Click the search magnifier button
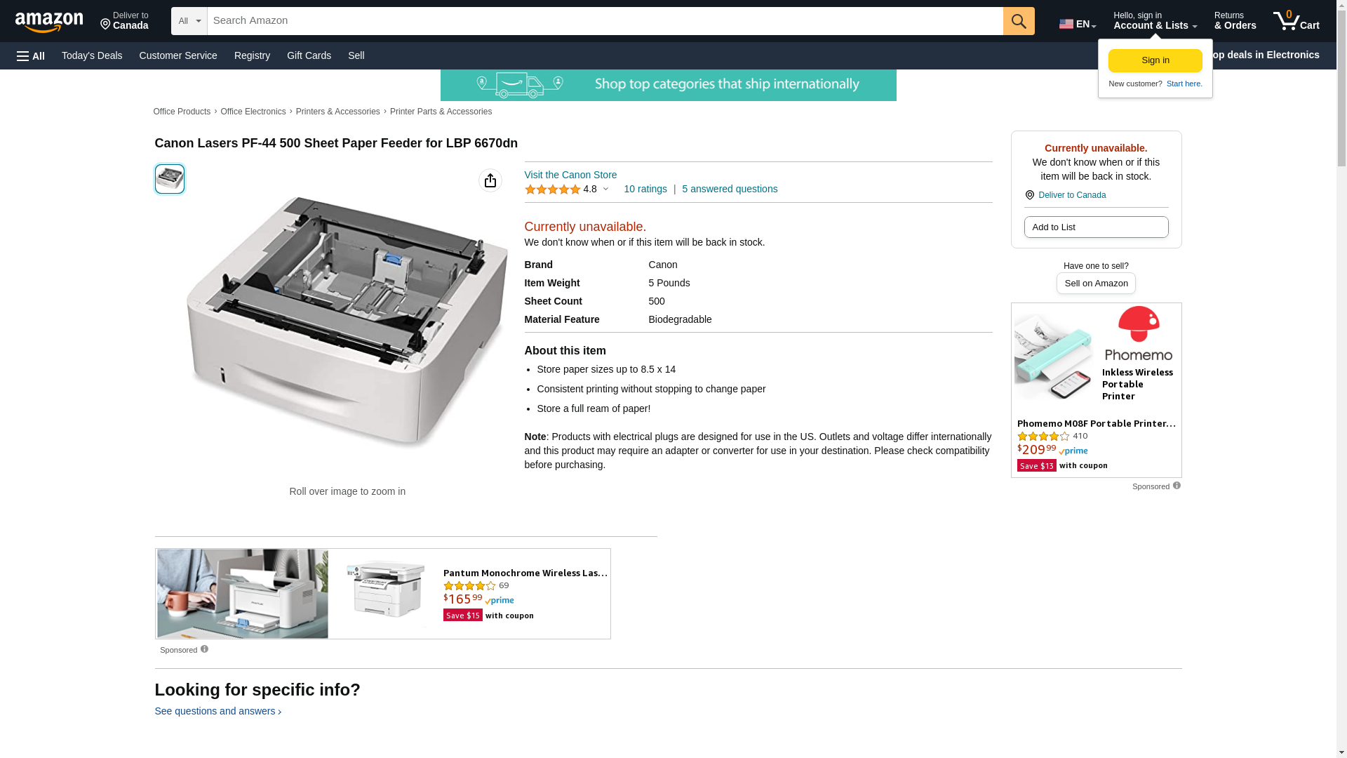This screenshot has width=1347, height=758. (x=1019, y=21)
